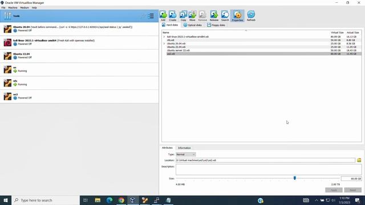Select the Ubuntu 22.04 virtual machine
This screenshot has width=365, height=205.
tap(79, 56)
